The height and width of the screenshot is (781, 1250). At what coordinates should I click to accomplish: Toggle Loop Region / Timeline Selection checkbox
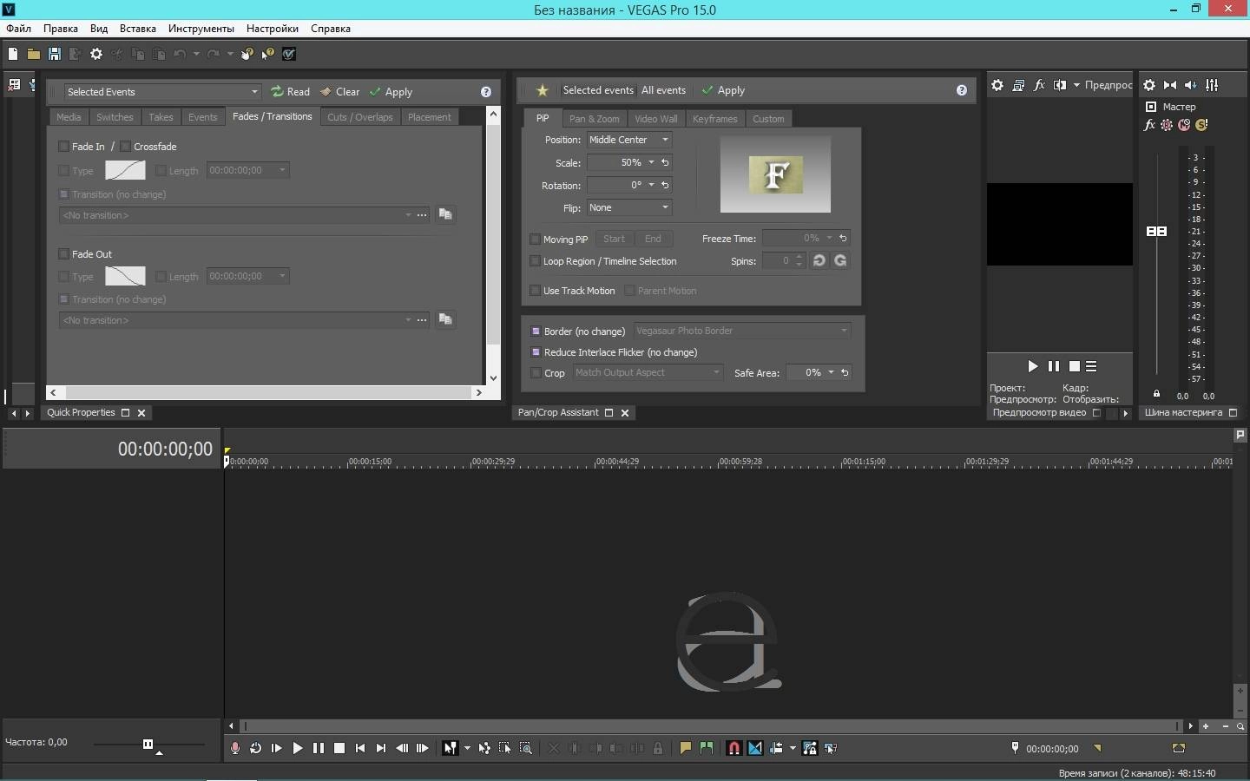pyautogui.click(x=535, y=261)
